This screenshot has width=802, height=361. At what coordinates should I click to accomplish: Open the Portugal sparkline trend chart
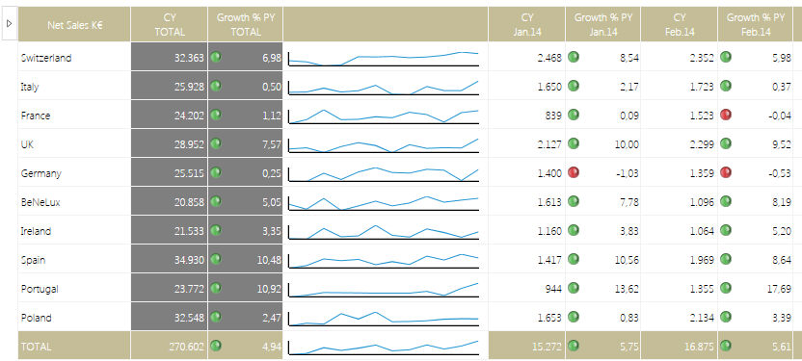point(384,290)
